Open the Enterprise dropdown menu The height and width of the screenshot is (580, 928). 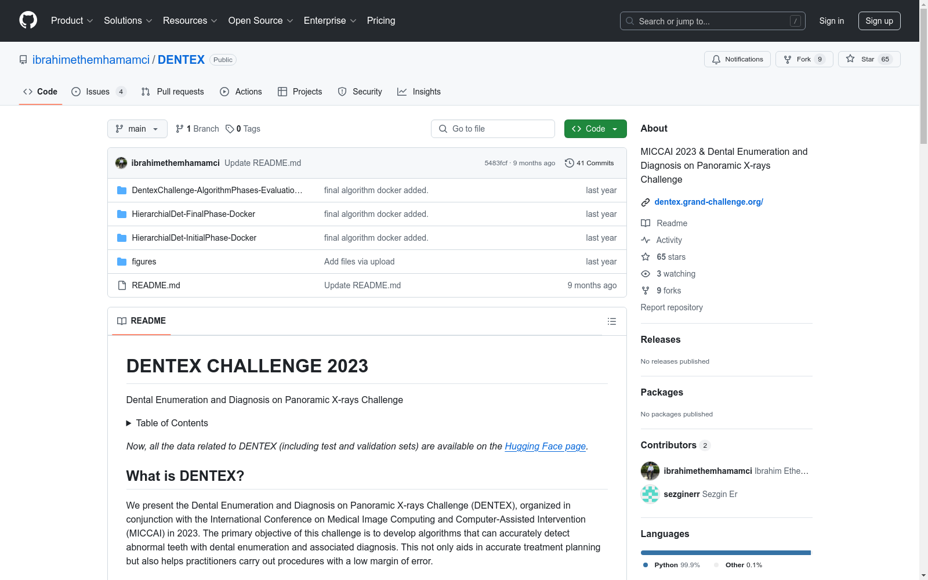pyautogui.click(x=330, y=20)
